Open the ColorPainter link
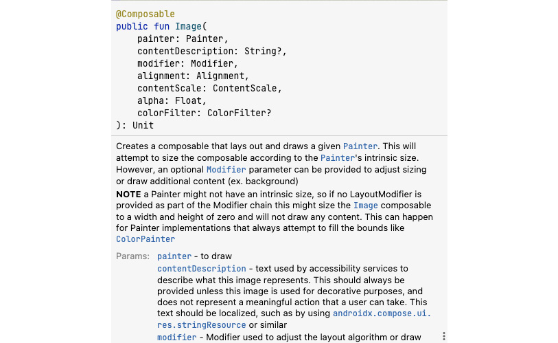 coord(146,239)
